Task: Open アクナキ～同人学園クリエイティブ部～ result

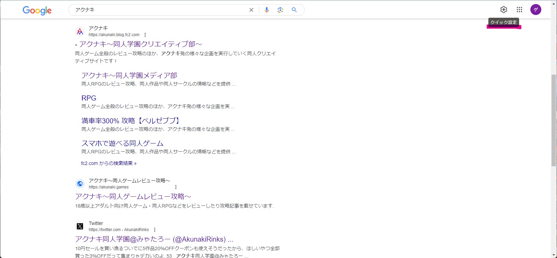Action: (x=138, y=44)
